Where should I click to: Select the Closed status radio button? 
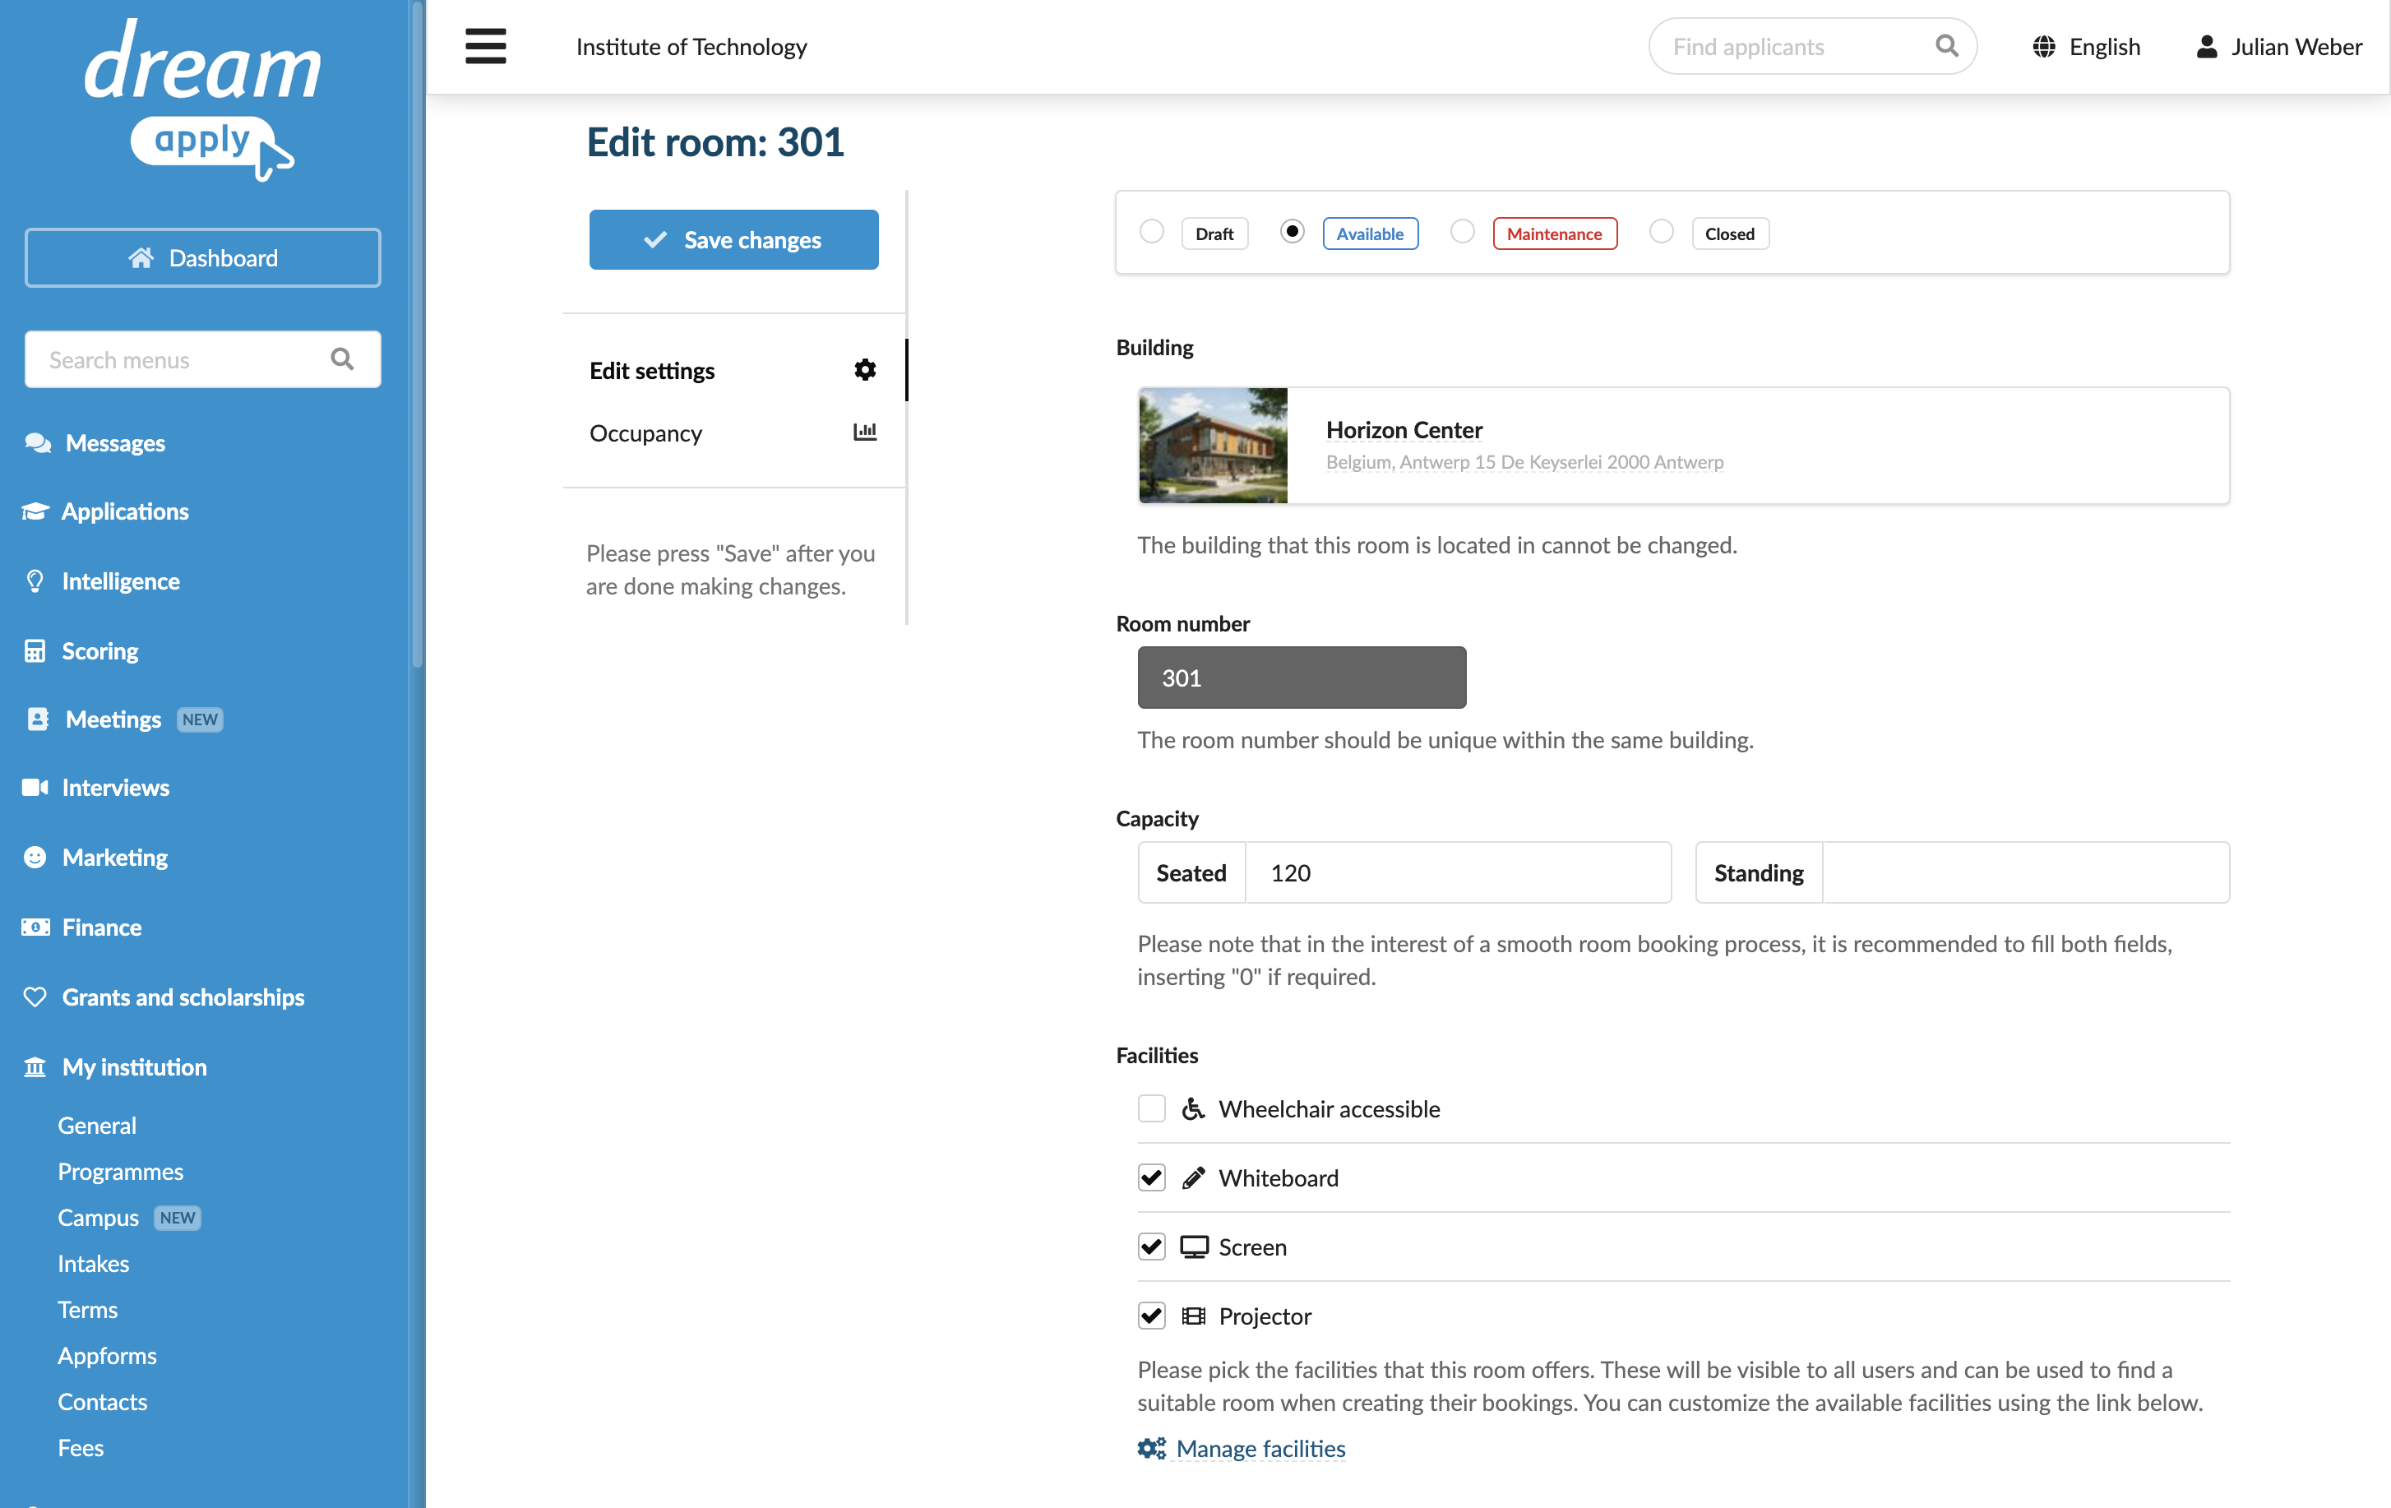tap(1661, 231)
